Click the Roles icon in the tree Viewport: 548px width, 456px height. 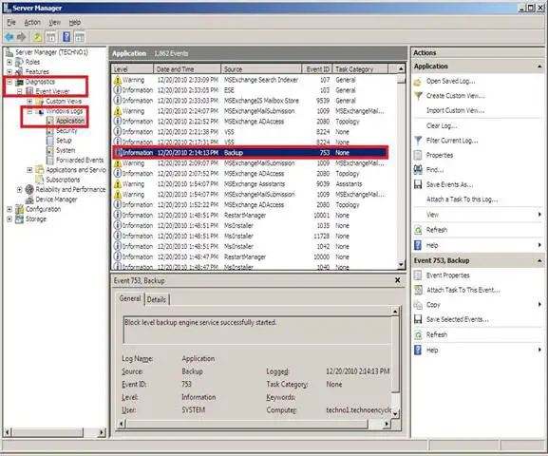pyautogui.click(x=20, y=62)
